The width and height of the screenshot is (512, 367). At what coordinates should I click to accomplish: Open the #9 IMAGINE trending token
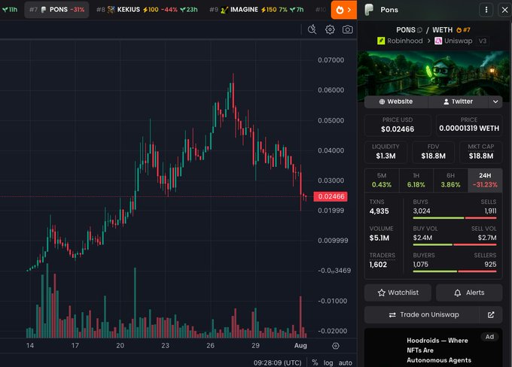(x=256, y=10)
